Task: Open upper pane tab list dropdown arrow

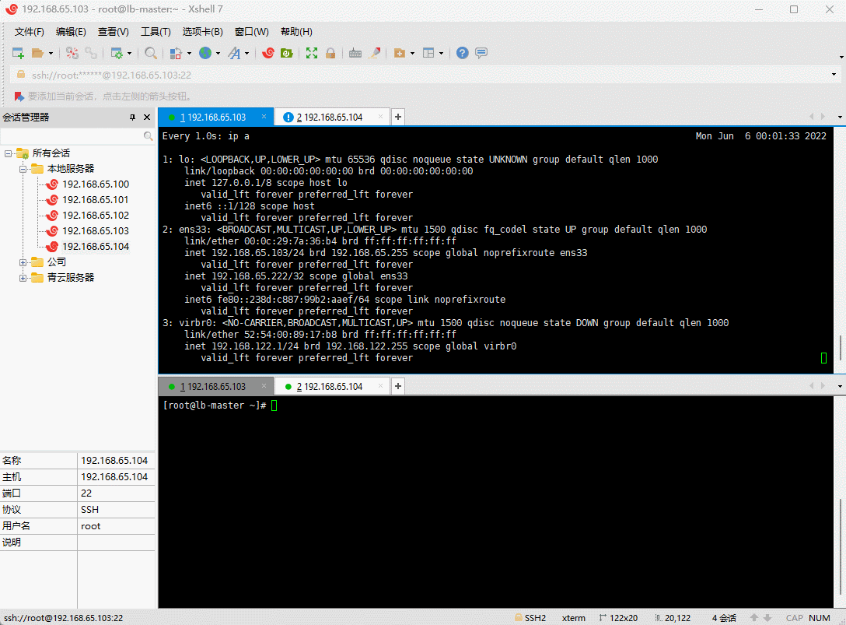Action: coord(840,118)
